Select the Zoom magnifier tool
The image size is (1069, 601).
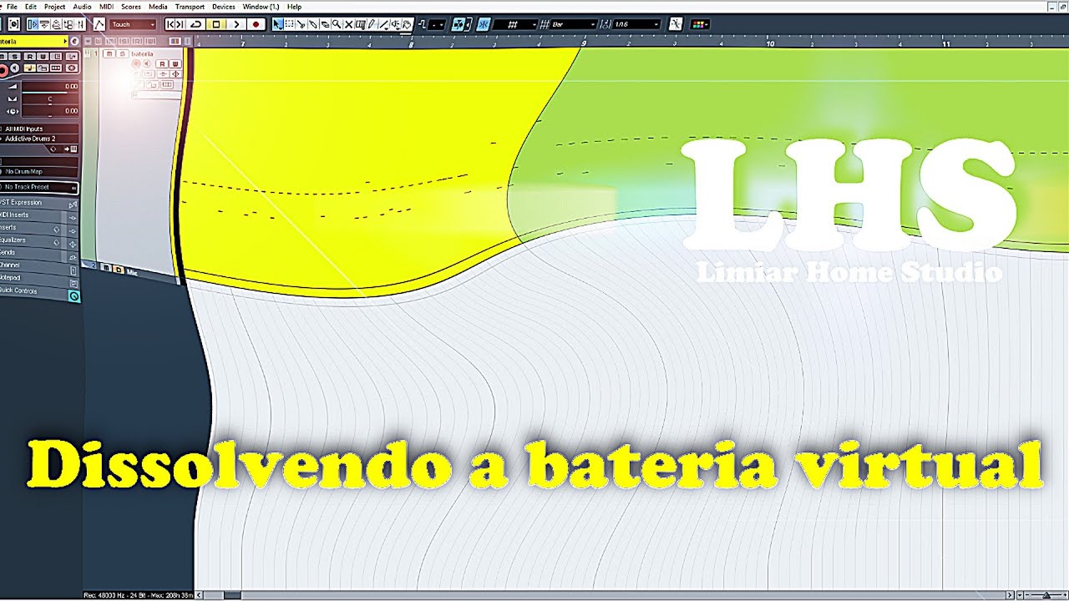336,24
